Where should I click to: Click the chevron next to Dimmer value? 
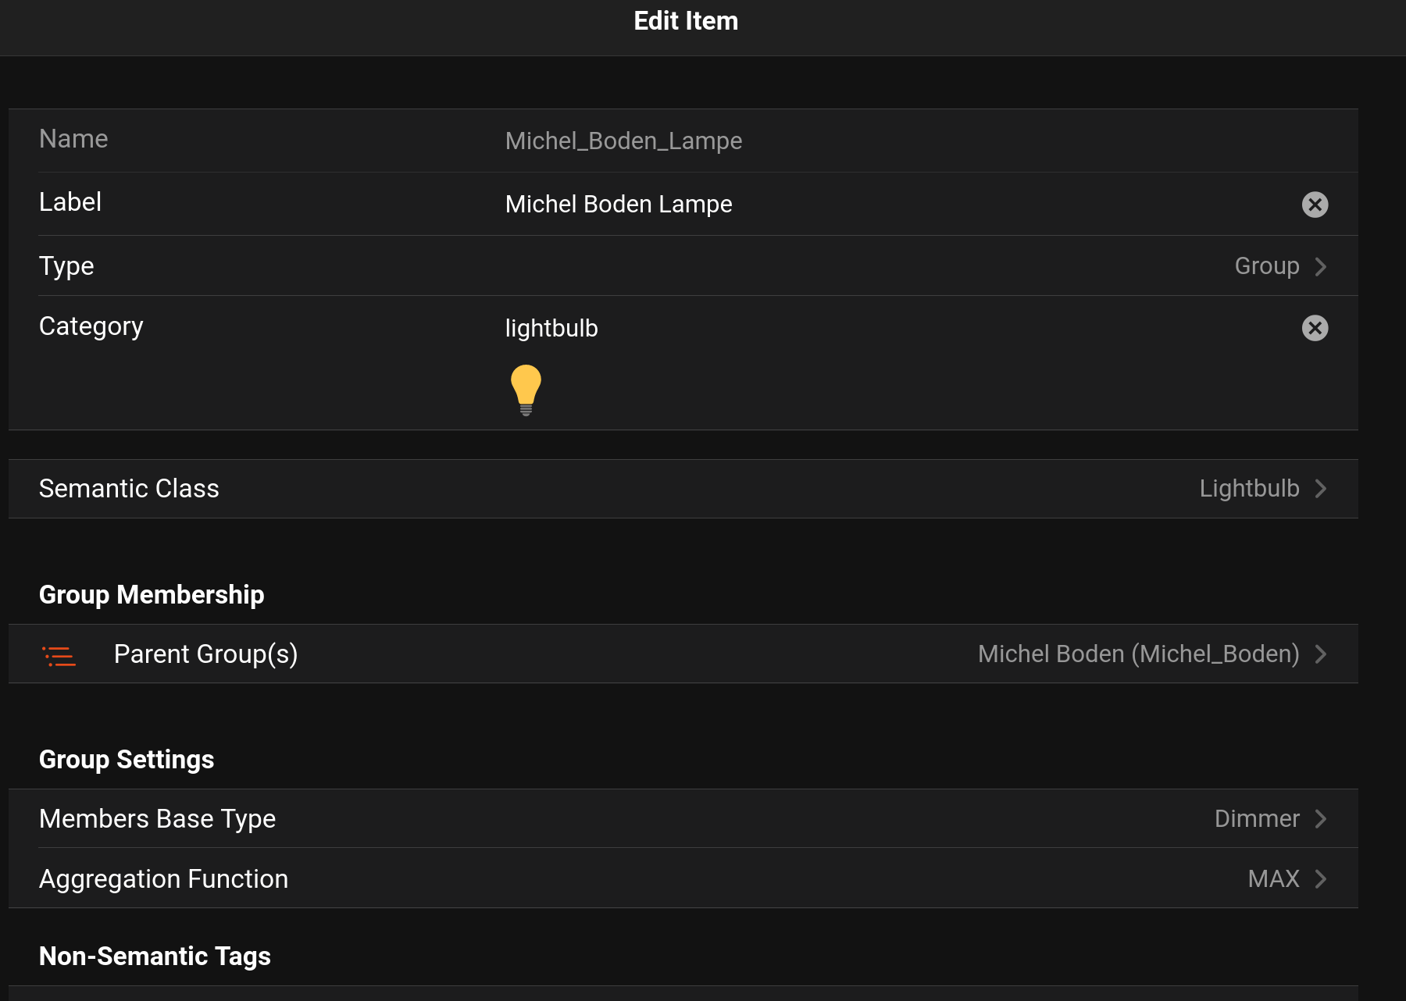click(x=1321, y=819)
